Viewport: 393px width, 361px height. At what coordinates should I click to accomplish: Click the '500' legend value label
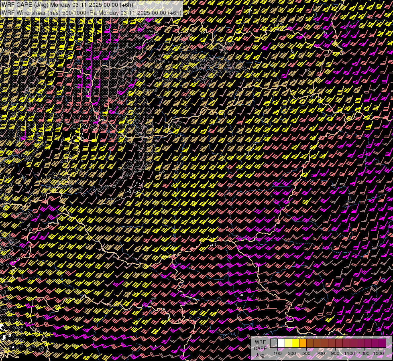tap(306, 353)
